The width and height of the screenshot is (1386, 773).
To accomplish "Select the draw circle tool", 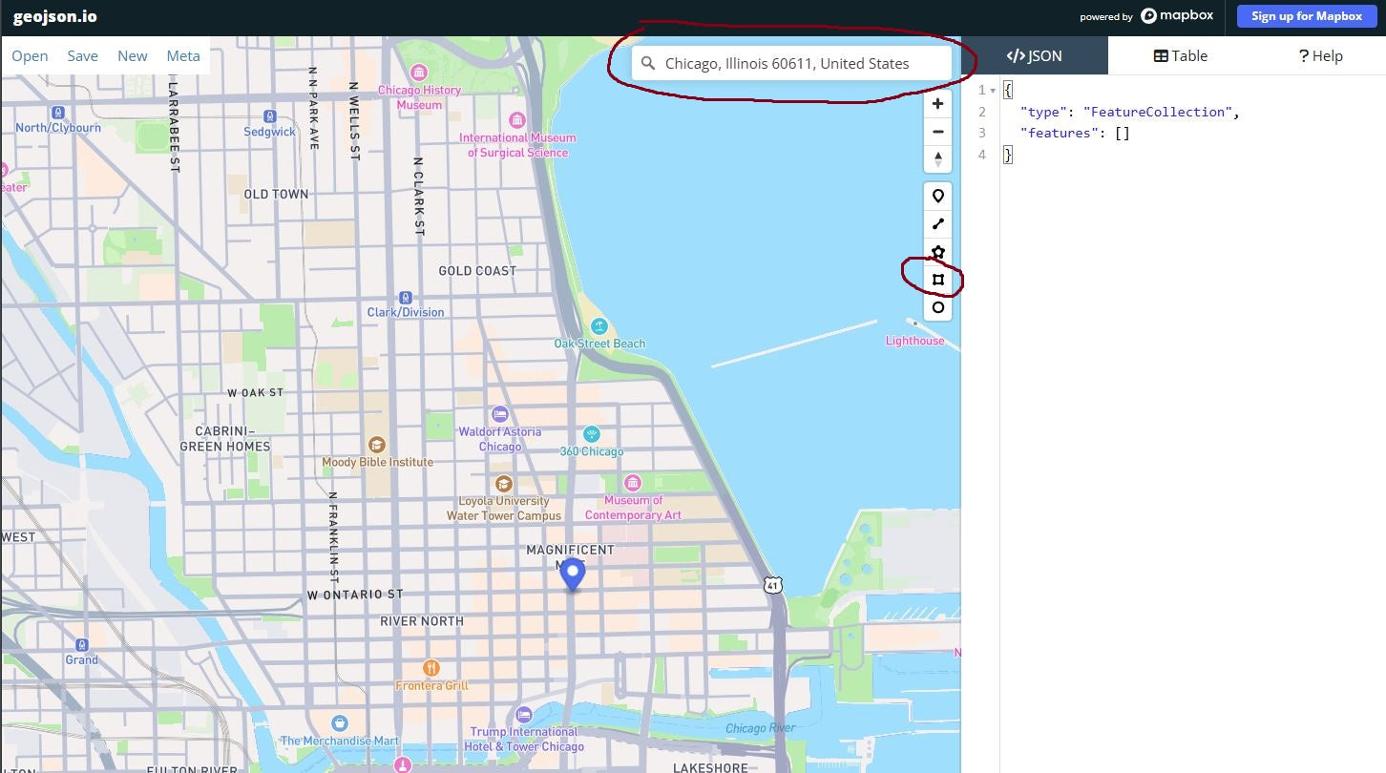I will point(938,307).
